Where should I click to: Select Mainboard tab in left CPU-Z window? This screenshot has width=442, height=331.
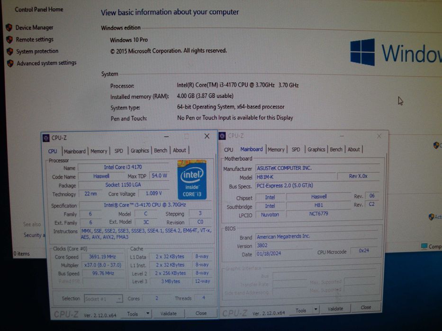pyautogui.click(x=75, y=151)
